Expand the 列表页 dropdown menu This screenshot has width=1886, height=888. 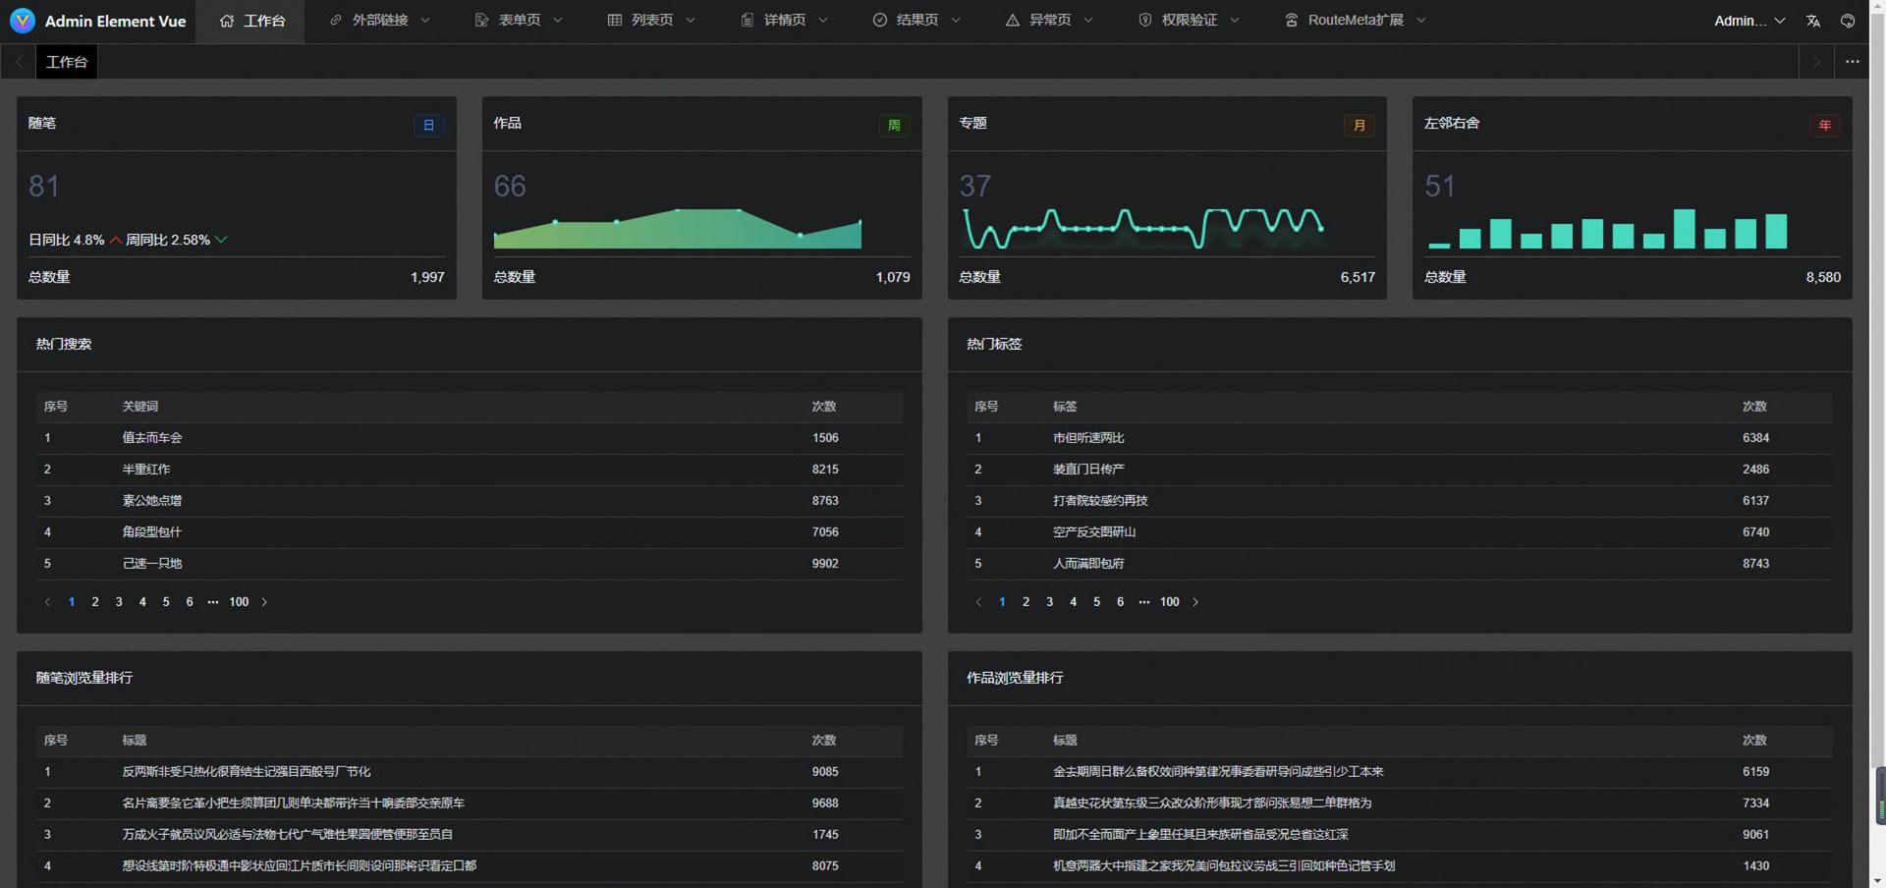pos(691,21)
